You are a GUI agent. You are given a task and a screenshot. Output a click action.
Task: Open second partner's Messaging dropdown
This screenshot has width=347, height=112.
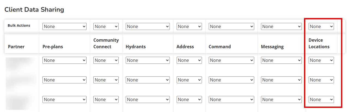(x=281, y=80)
